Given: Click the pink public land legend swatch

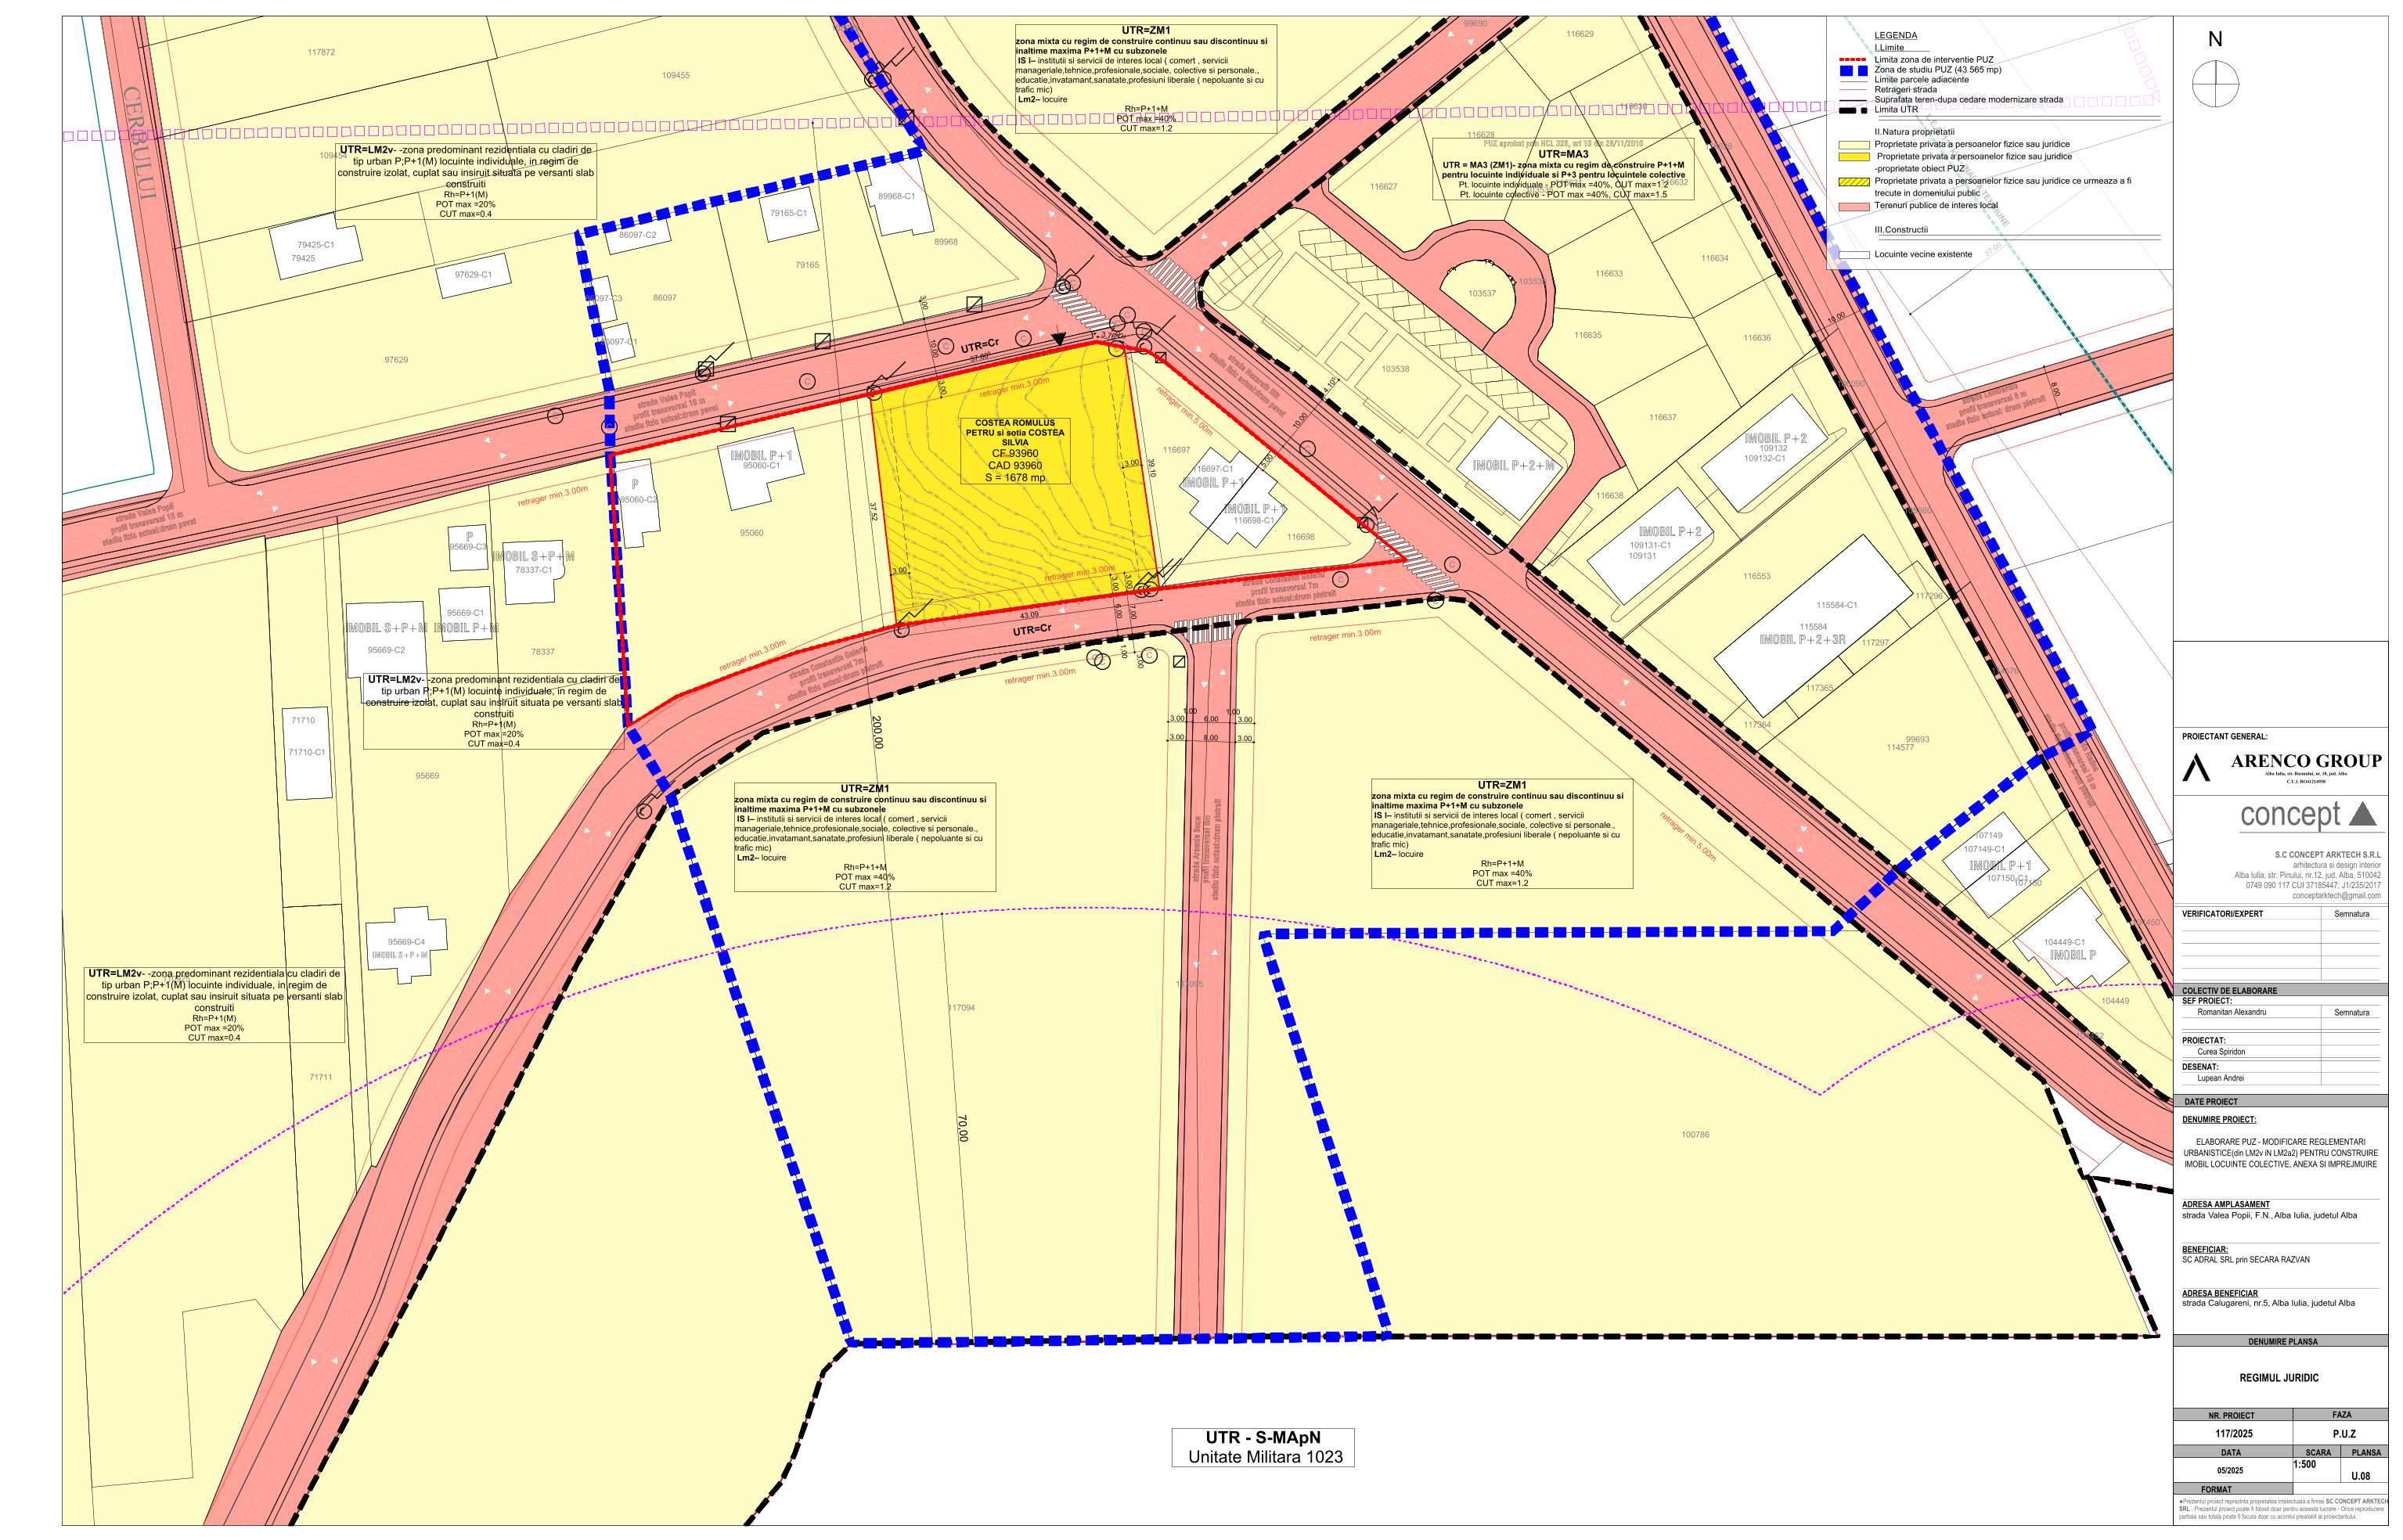Looking at the screenshot, I should pyautogui.click(x=1854, y=206).
